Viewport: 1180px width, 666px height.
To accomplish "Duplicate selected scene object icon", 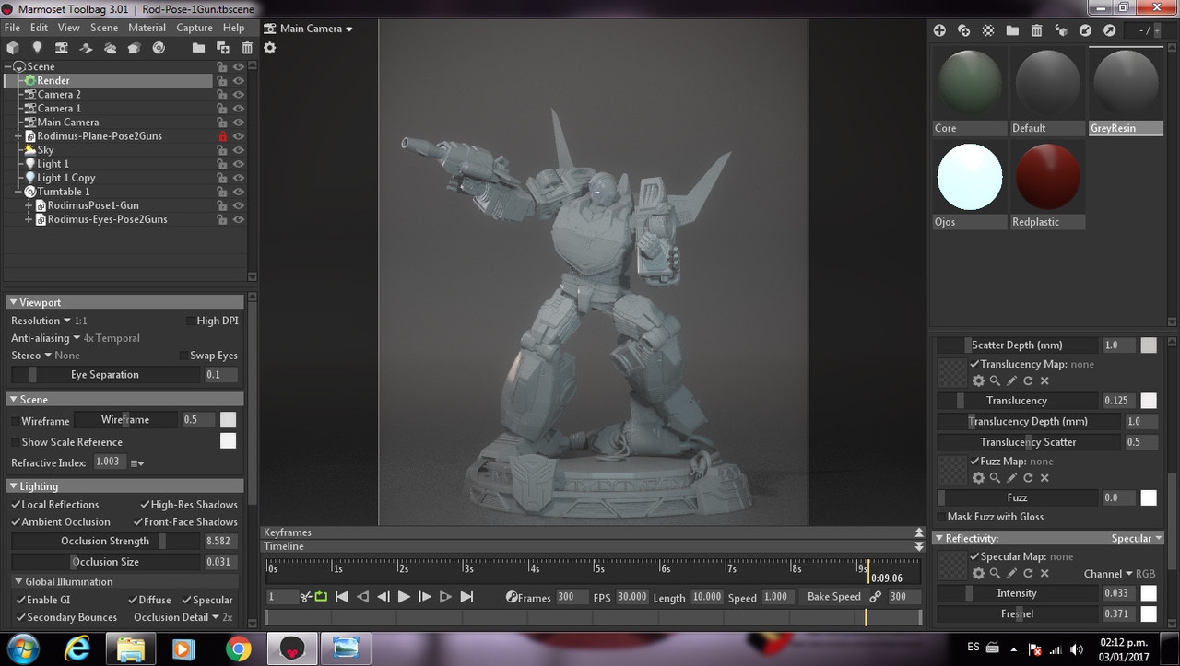I will click(x=223, y=48).
